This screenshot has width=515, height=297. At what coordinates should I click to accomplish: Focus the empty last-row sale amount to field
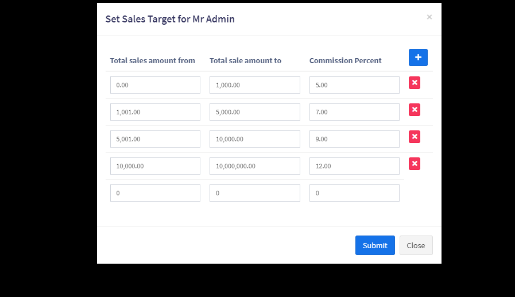[x=255, y=193]
